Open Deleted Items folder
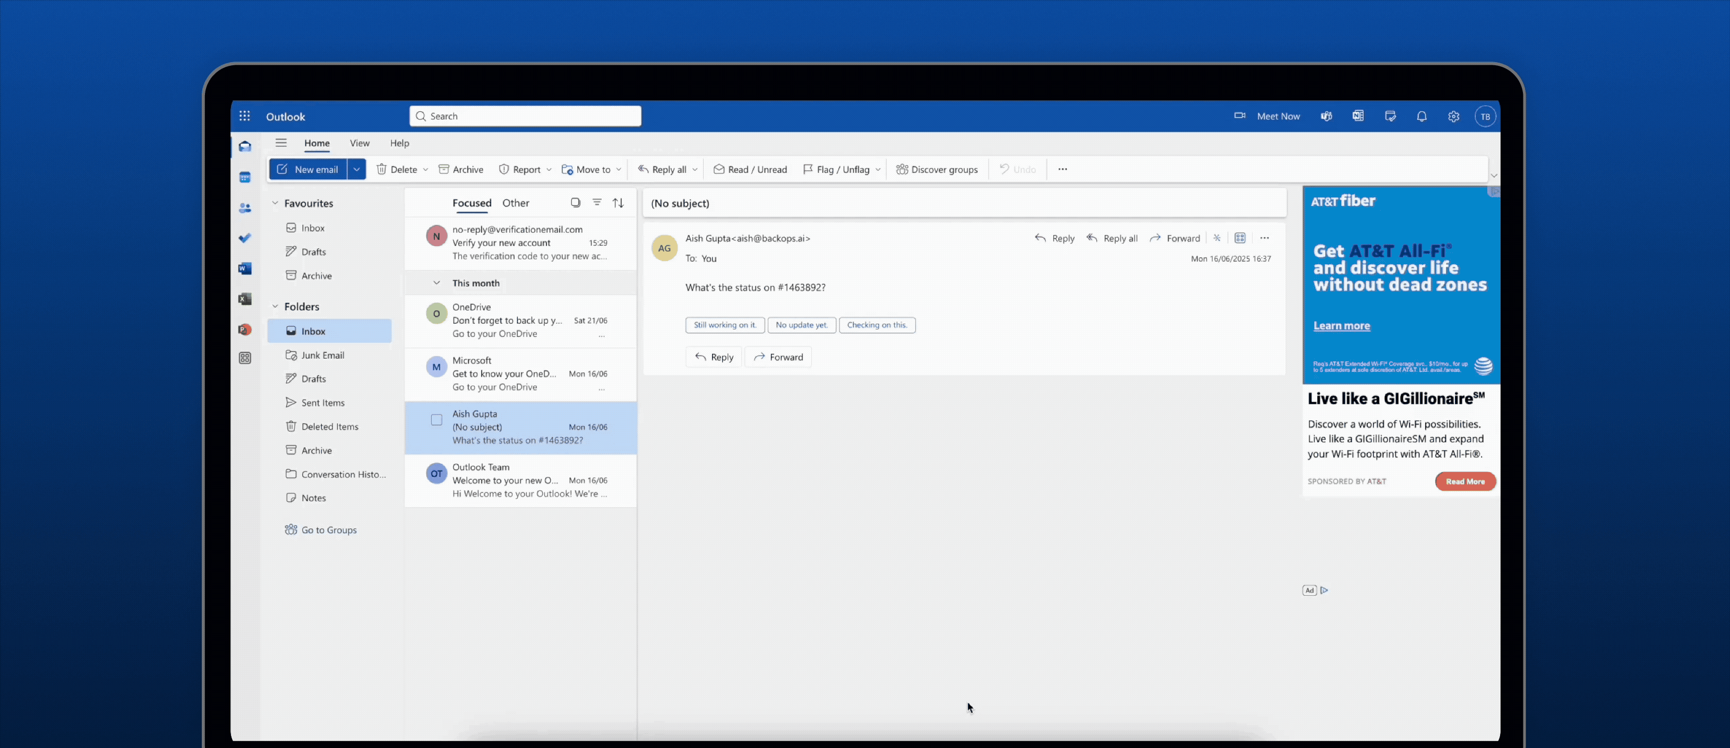 329,427
